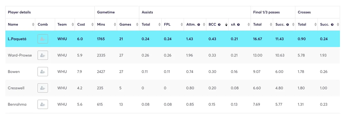This screenshot has height=114, width=345.
Task: Add Cresswell to comparison
Action: tap(43, 88)
